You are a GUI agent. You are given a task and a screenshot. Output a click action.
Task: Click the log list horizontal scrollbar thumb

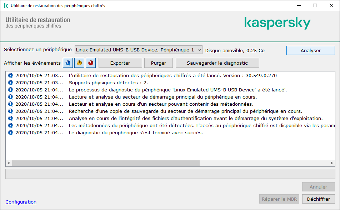(106, 163)
